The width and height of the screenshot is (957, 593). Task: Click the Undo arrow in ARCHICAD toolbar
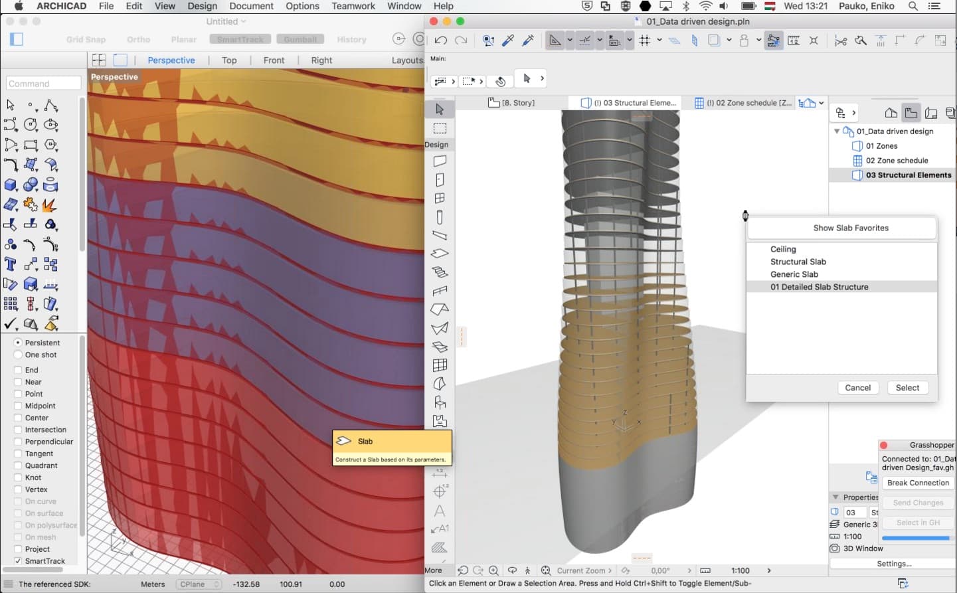440,41
